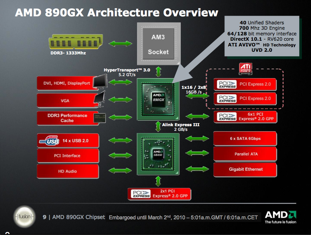Click the memory chip icon in DDR3 Performance Cache
The image size is (311, 235).
pyautogui.click(x=100, y=118)
